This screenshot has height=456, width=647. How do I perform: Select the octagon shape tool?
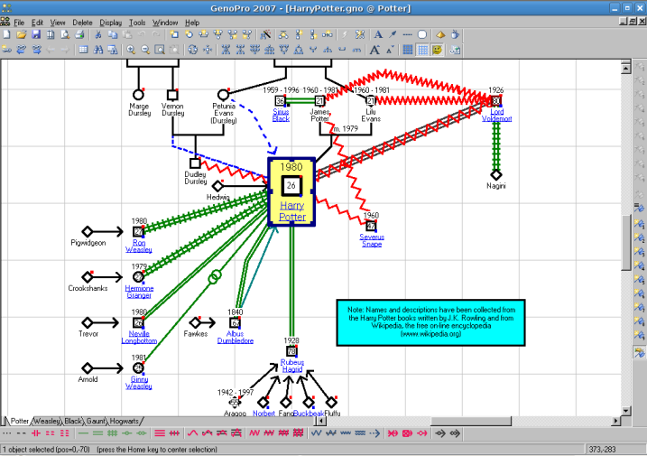[421, 35]
